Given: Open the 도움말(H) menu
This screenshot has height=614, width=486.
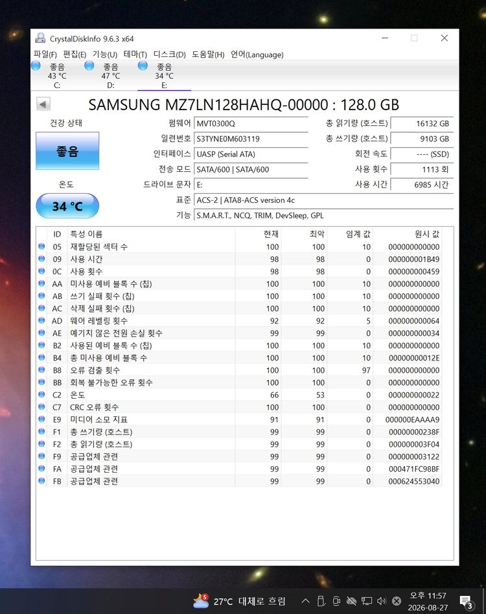Looking at the screenshot, I should click(208, 54).
